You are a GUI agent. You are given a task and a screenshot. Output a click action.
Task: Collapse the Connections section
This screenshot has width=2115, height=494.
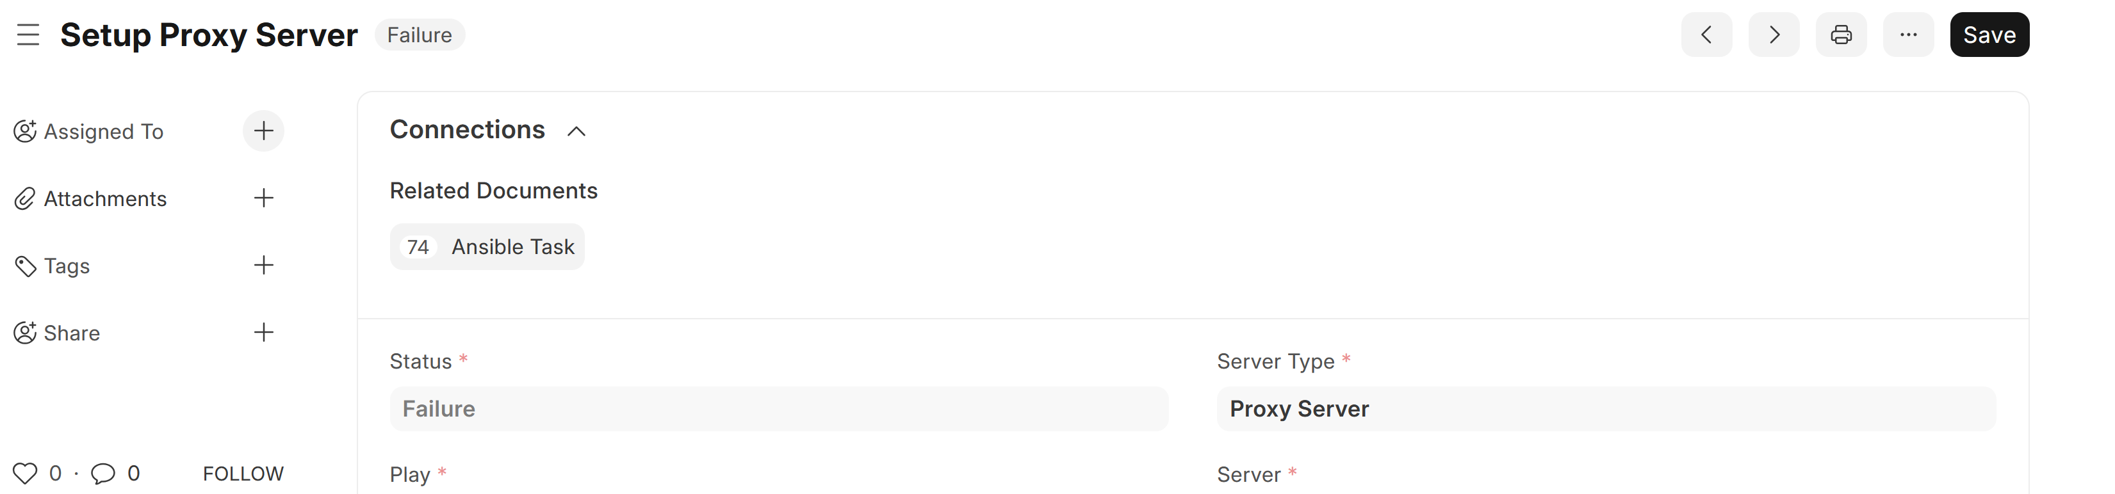pos(576,131)
